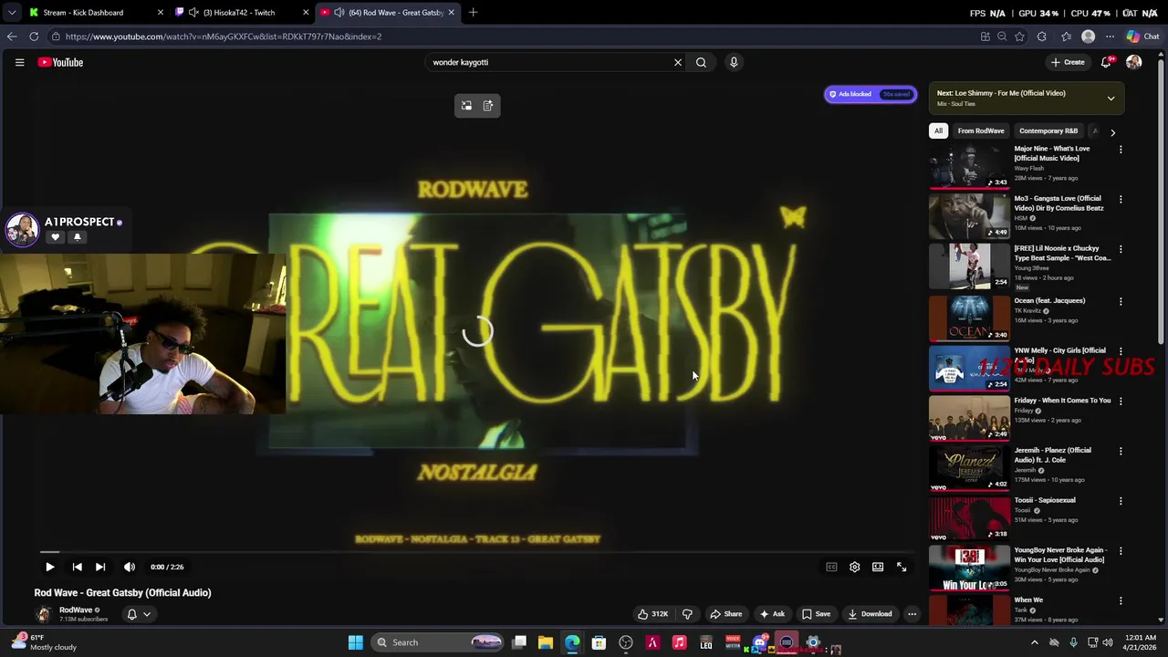Add page to favorites star
Image resolution: width=1168 pixels, height=657 pixels.
click(x=1019, y=36)
